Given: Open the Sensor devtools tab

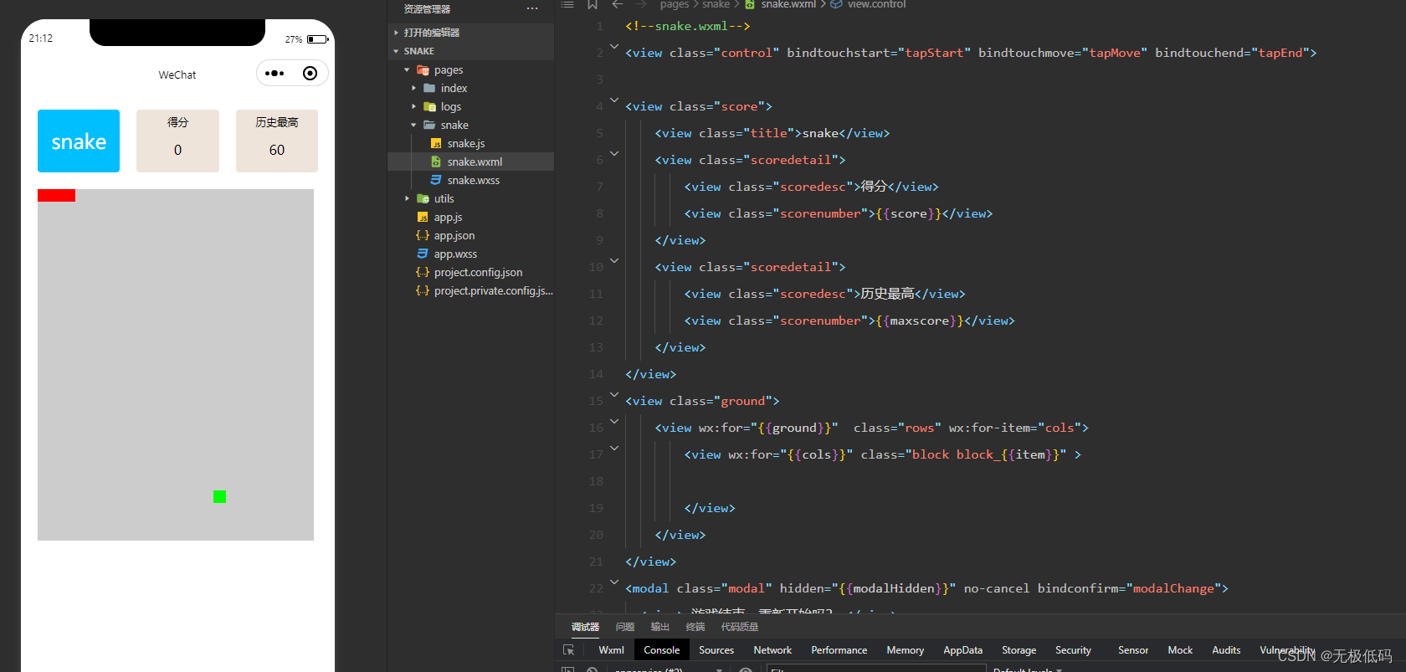Looking at the screenshot, I should point(1133,650).
